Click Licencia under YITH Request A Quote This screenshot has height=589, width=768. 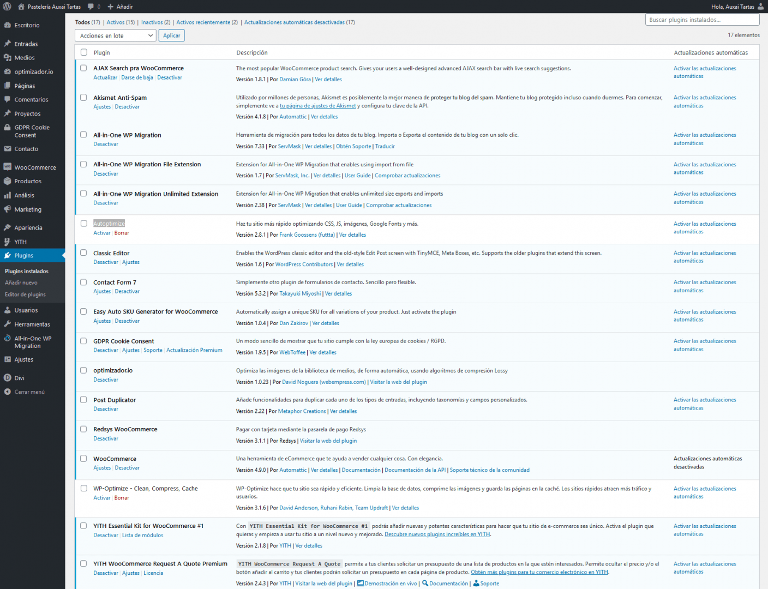tap(153, 573)
